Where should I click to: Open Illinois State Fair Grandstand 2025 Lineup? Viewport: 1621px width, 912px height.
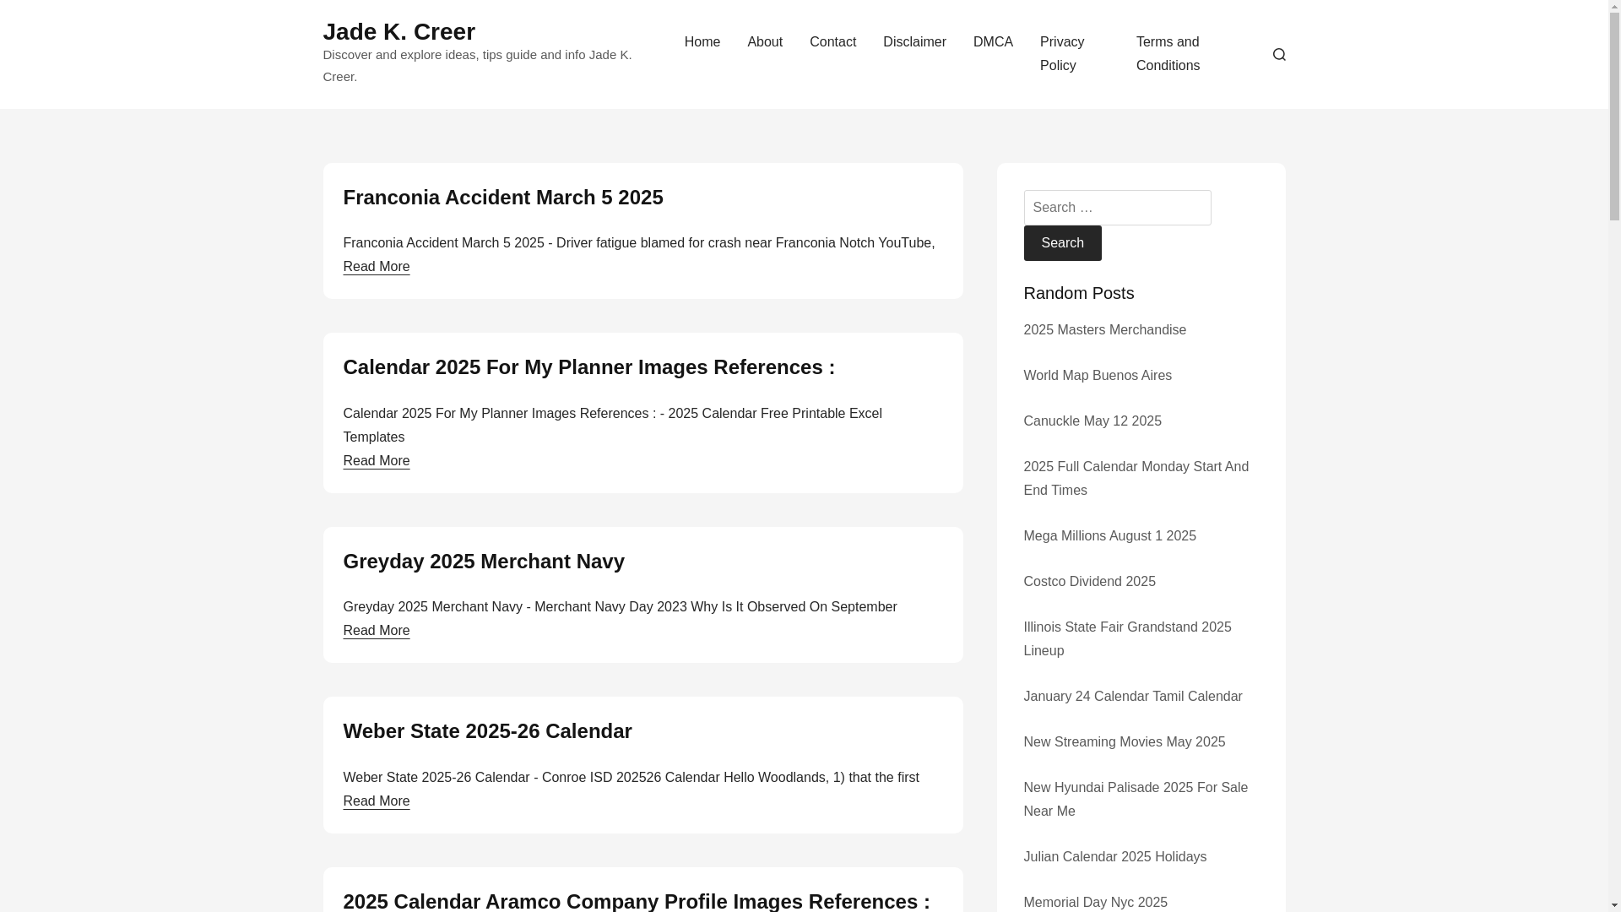1127,639
